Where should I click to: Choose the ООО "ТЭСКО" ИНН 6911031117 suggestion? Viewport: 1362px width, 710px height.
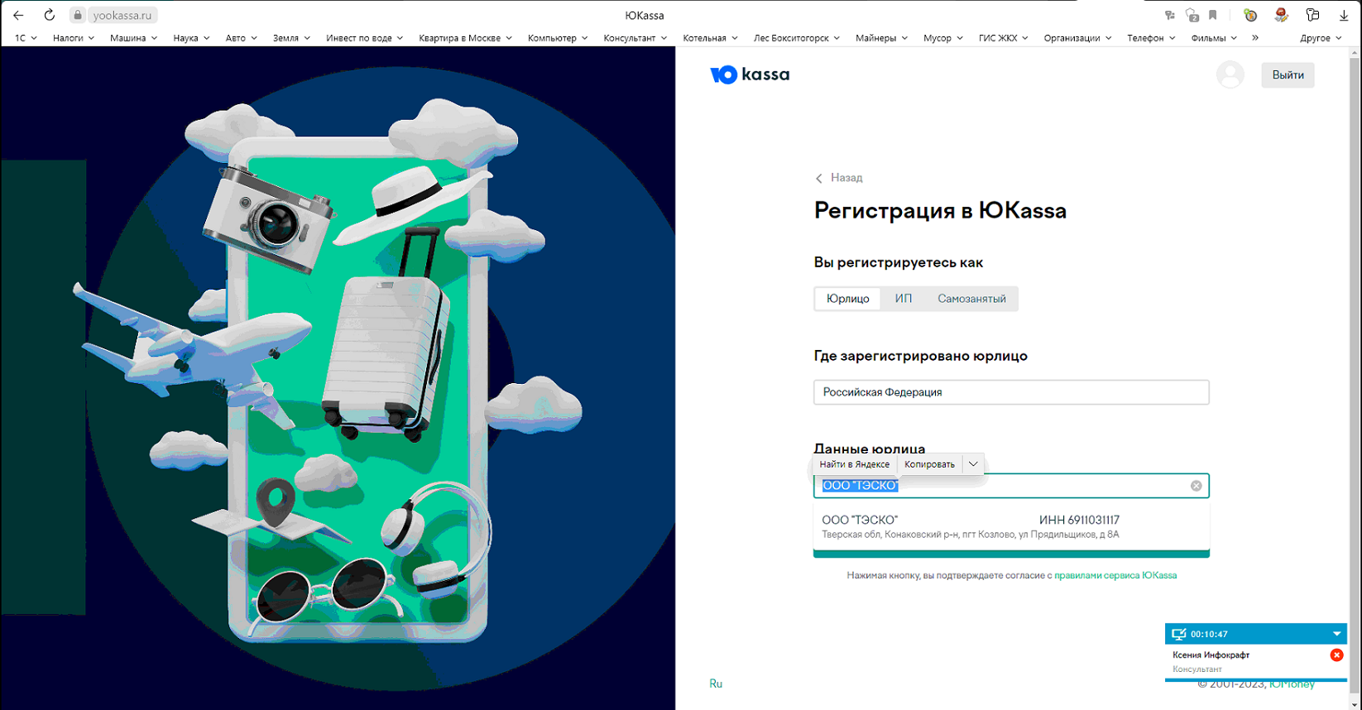tap(1011, 526)
